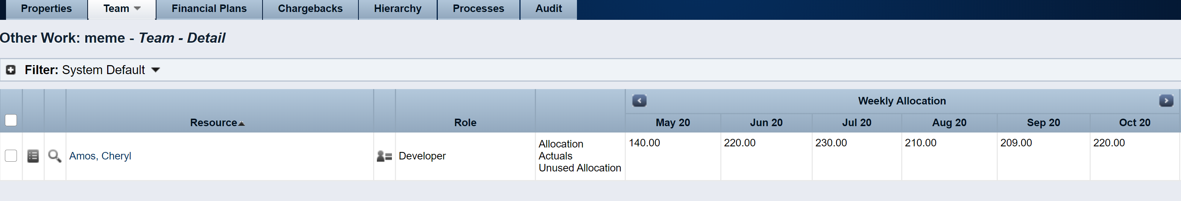Click the Role column header

coord(465,123)
